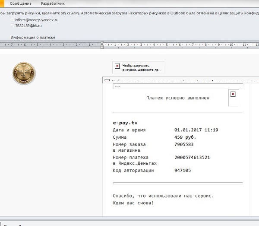Click the Ждем вас снова! line
This screenshot has width=259, height=226.
click(x=133, y=203)
